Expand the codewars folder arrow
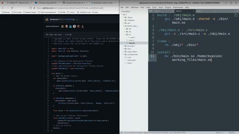The height and width of the screenshot is (134, 239). click(124, 20)
